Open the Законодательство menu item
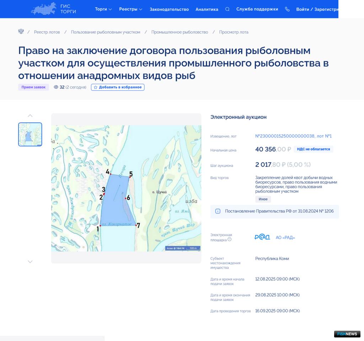The width and height of the screenshot is (364, 341). click(x=169, y=9)
